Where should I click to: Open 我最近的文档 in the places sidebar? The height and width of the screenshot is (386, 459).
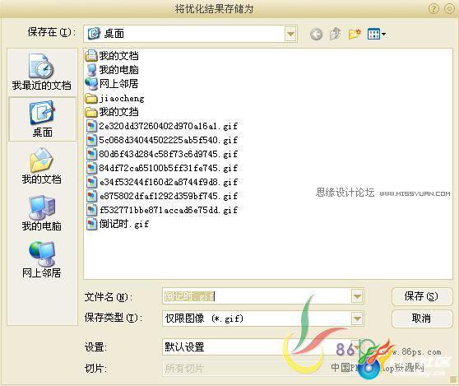[x=41, y=72]
